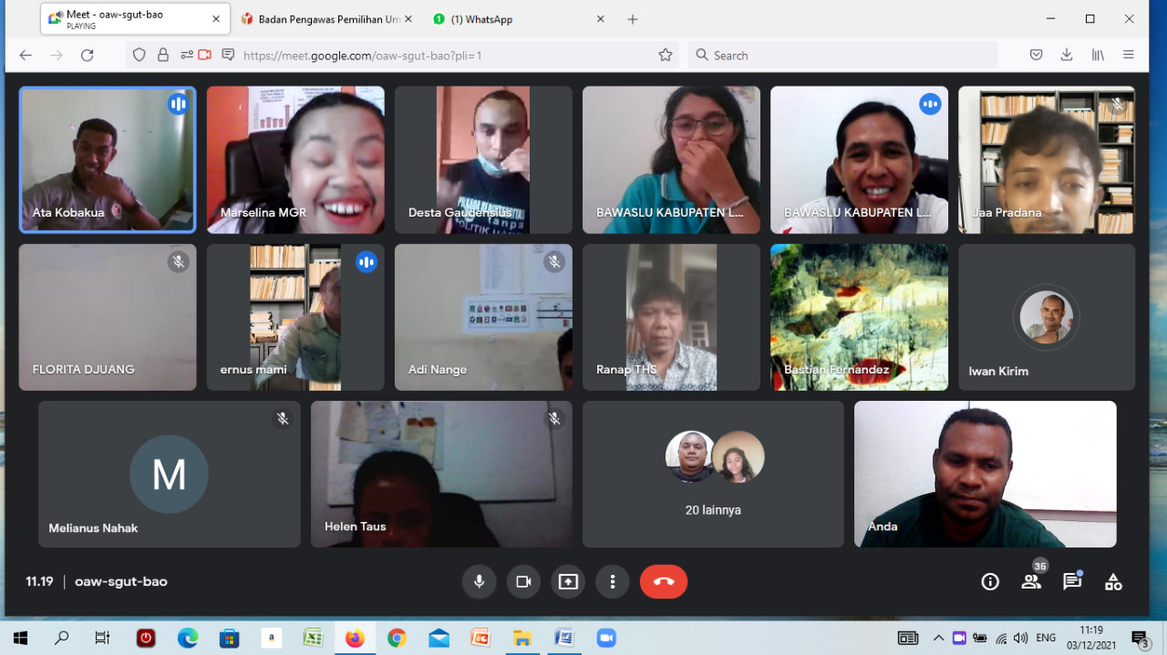Viewport: 1167px width, 655px height.
Task: Open a new browser tab
Action: [633, 19]
